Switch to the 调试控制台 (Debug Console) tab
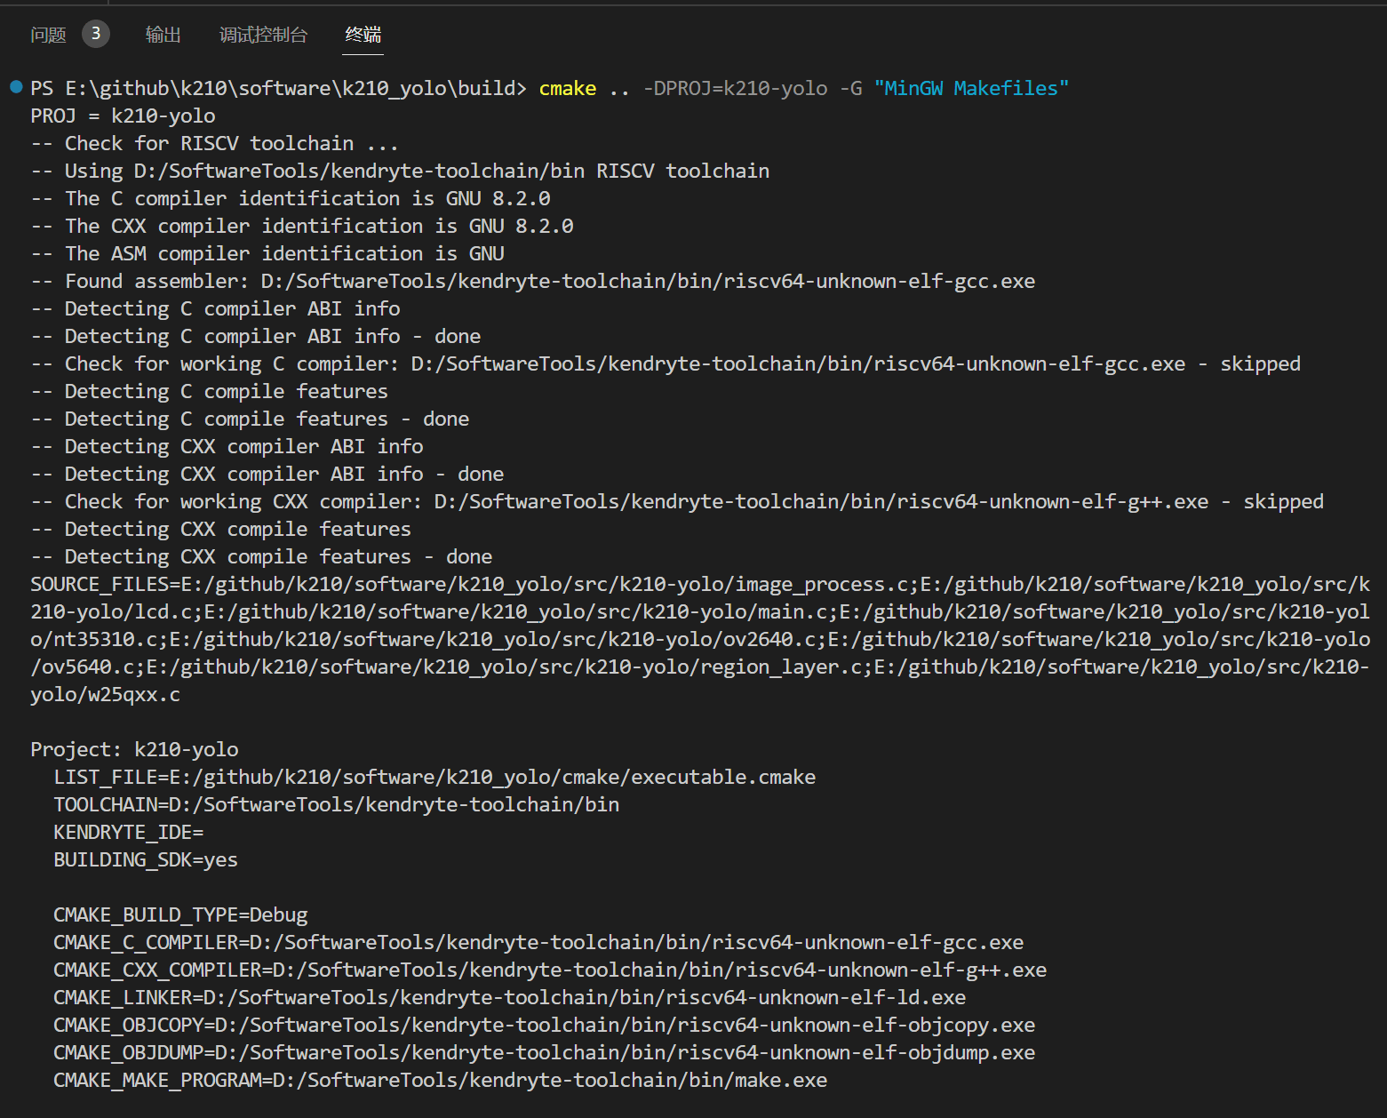The height and width of the screenshot is (1118, 1387). (263, 35)
